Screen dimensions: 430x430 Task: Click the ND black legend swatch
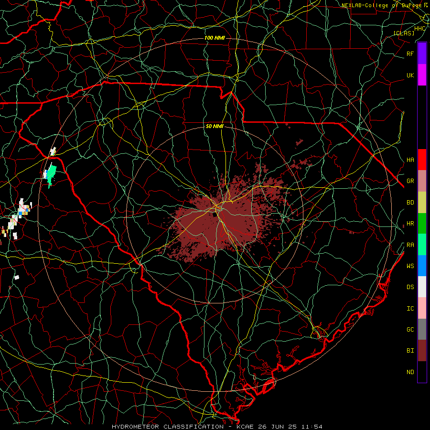422,372
